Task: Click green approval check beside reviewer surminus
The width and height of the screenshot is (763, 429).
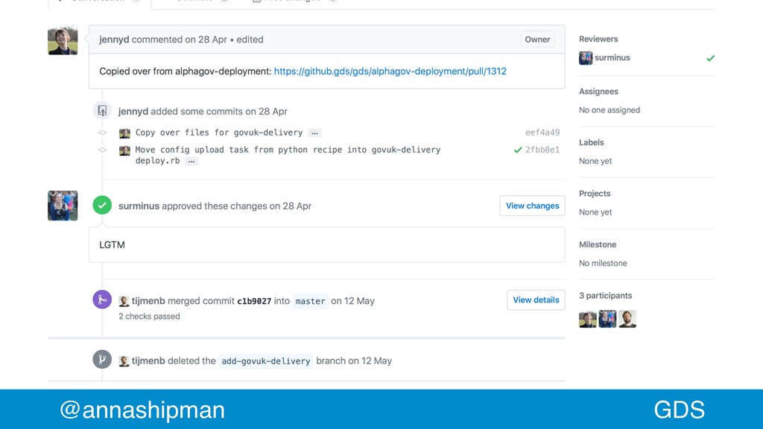Action: click(710, 58)
